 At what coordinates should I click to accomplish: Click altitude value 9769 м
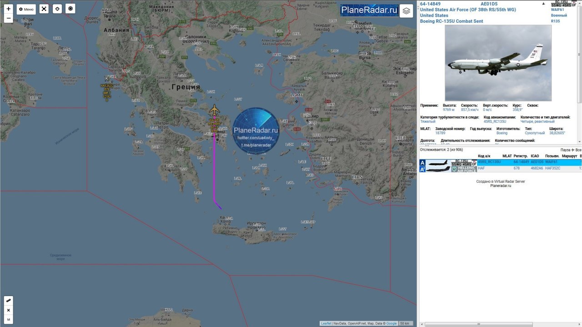coord(449,110)
